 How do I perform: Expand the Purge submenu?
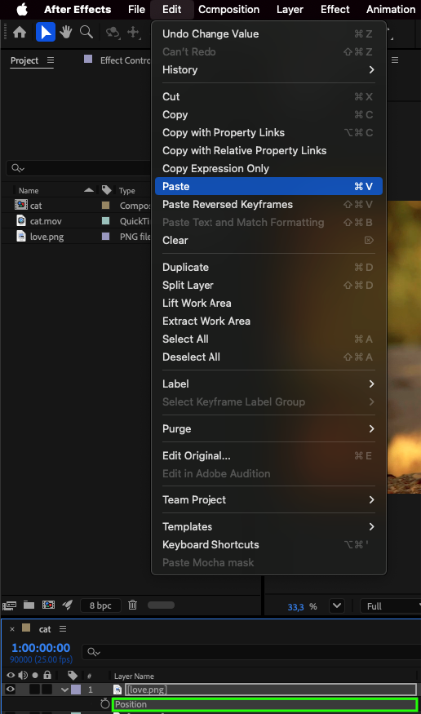pyautogui.click(x=268, y=428)
